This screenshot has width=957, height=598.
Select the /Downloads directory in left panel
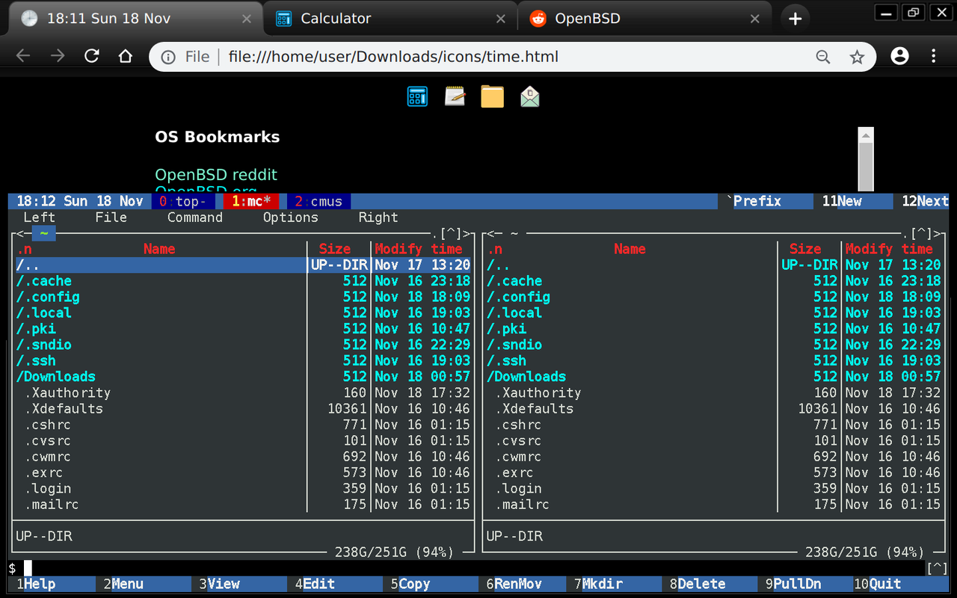55,376
